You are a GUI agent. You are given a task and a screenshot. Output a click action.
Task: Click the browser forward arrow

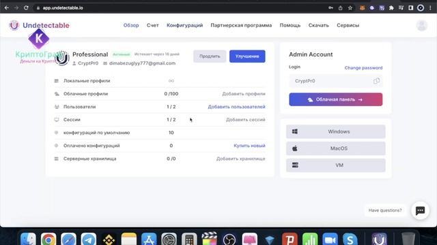click(16, 7)
